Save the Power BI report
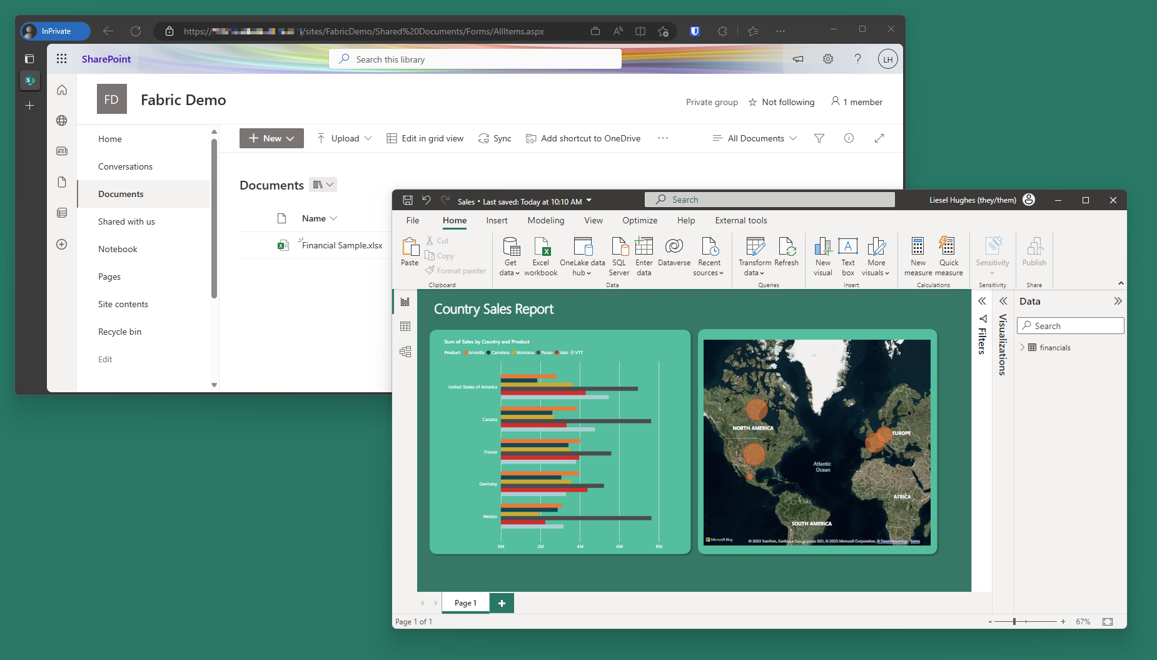Image resolution: width=1157 pixels, height=660 pixels. (x=408, y=200)
